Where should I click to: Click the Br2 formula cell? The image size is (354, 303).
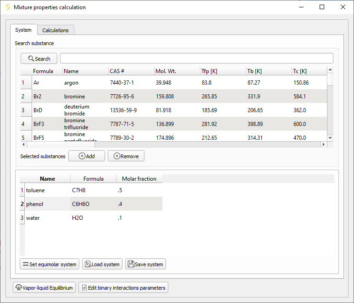47,97
